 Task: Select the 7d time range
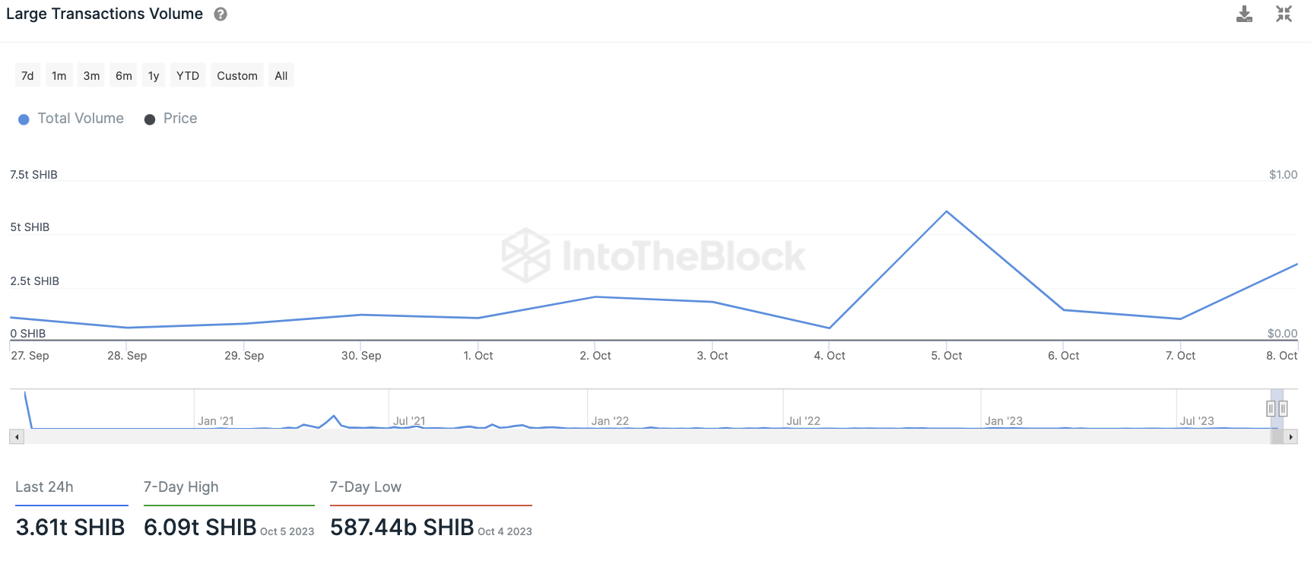click(x=27, y=76)
